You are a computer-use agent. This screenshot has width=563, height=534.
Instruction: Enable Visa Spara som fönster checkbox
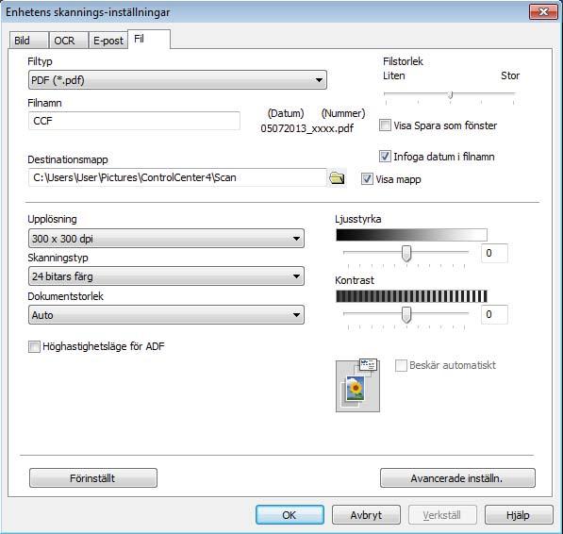[385, 125]
